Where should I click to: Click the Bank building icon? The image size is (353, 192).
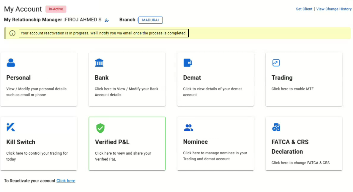pyautogui.click(x=99, y=63)
